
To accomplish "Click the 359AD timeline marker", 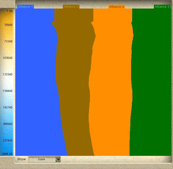I will [8, 25].
